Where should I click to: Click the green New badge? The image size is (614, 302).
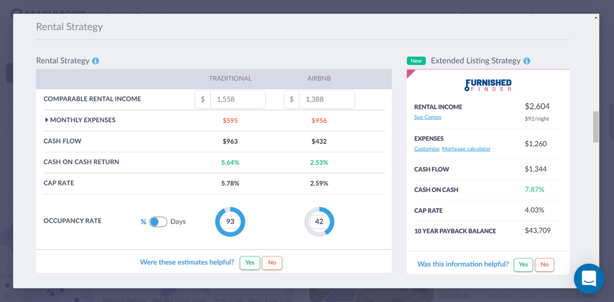pos(416,61)
